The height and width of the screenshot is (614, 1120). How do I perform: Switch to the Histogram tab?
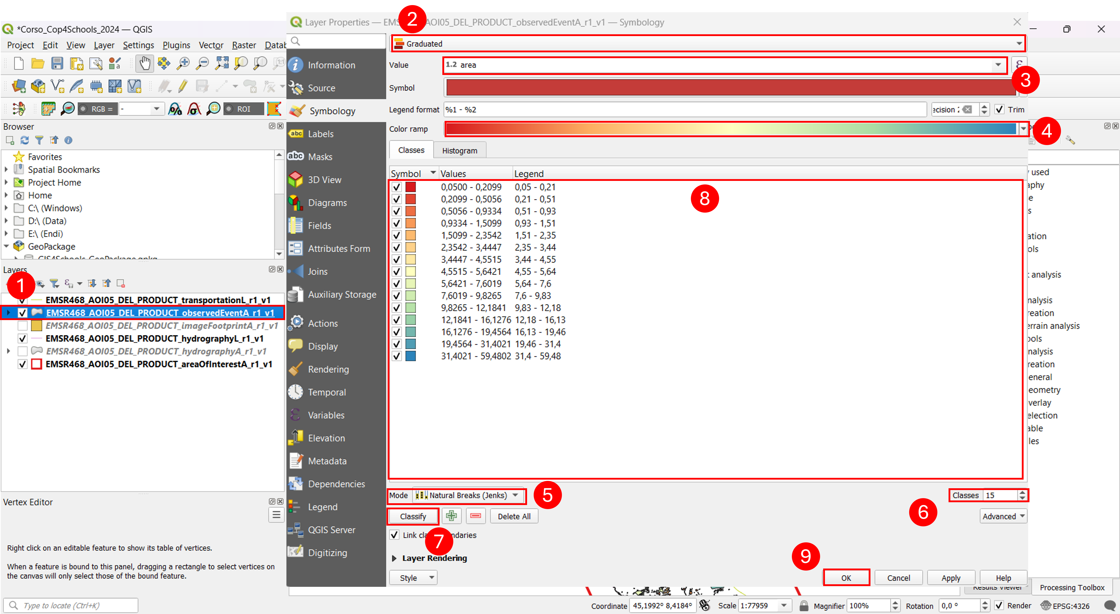pyautogui.click(x=460, y=151)
